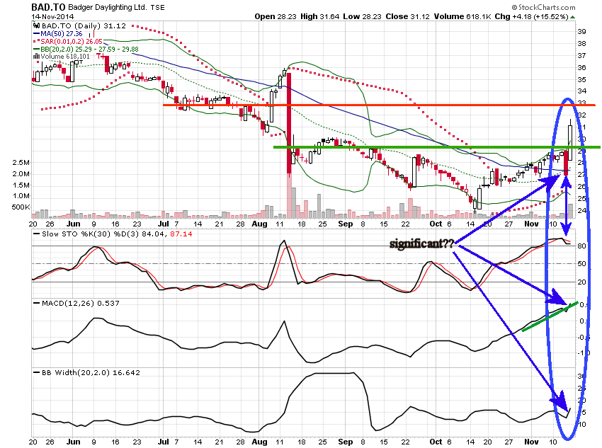Click the 36 label on the price axis

click(581, 67)
